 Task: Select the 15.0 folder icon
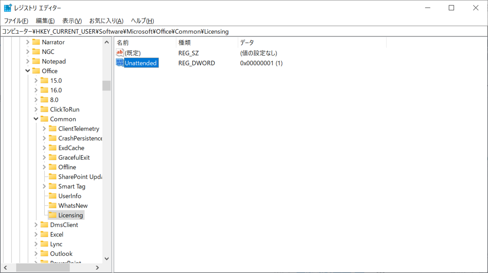[44, 80]
